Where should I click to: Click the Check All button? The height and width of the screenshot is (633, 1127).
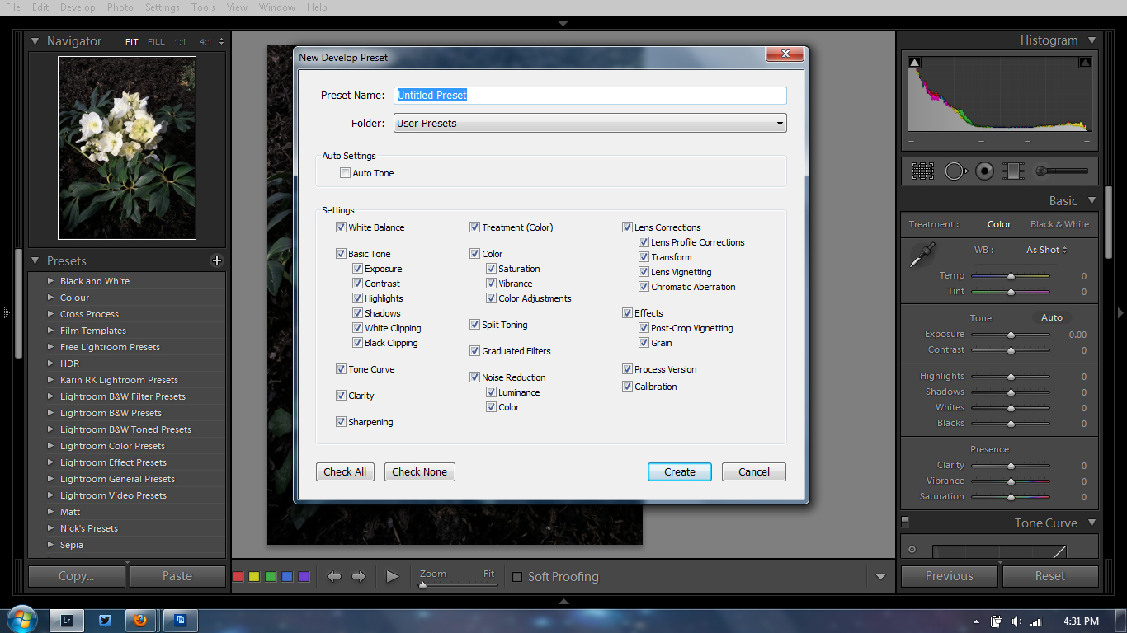(x=345, y=471)
